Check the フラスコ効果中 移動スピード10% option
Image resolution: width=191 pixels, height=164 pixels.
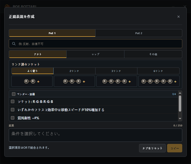coord(13,110)
